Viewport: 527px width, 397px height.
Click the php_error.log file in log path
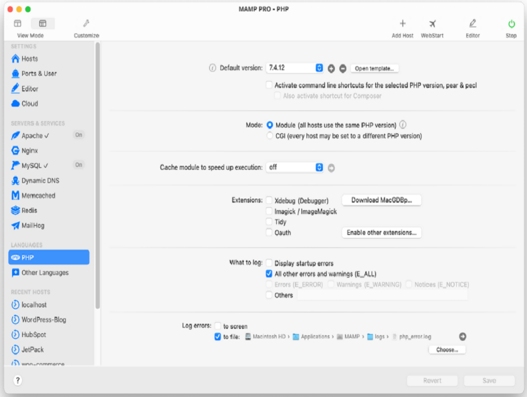(x=412, y=336)
